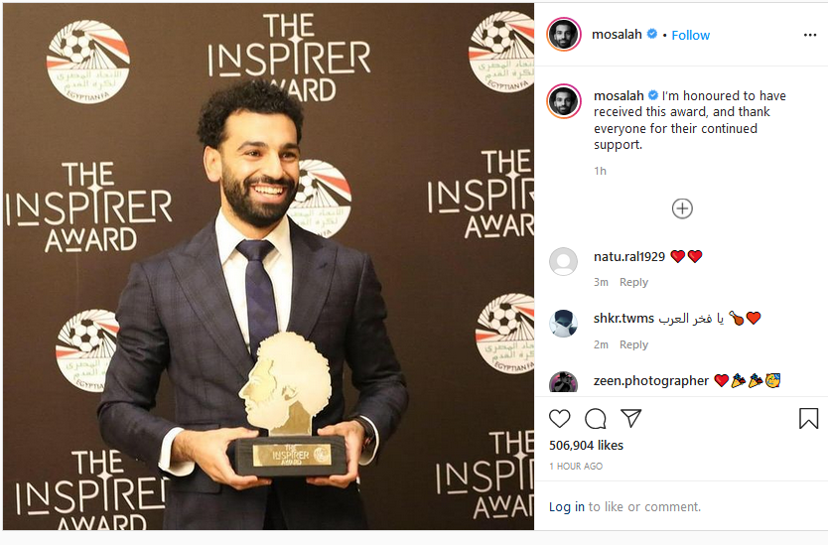Image resolution: width=828 pixels, height=545 pixels.
Task: Open mosalah profile picture in header
Action: [x=564, y=35]
